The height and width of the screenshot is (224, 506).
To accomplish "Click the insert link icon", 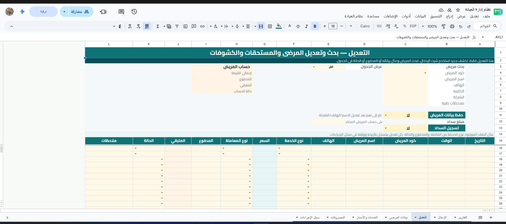I will pyautogui.click(x=202, y=26).
